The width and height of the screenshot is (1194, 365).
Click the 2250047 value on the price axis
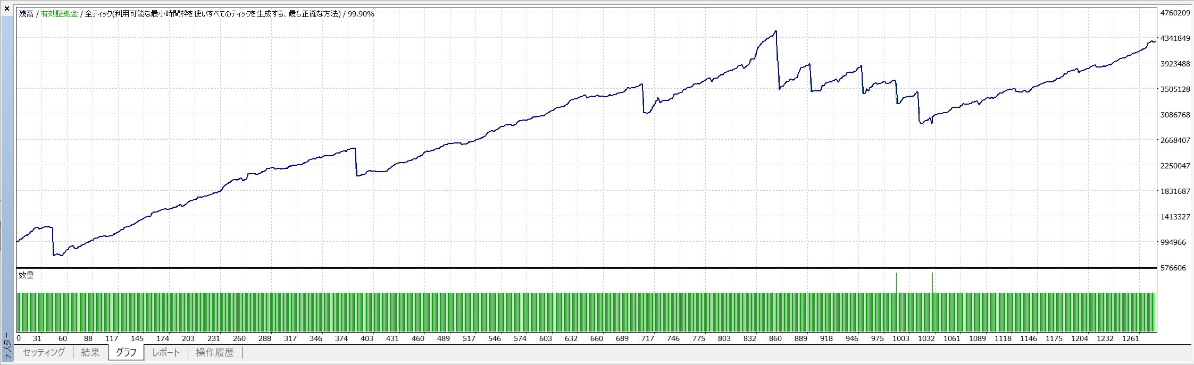1174,166
